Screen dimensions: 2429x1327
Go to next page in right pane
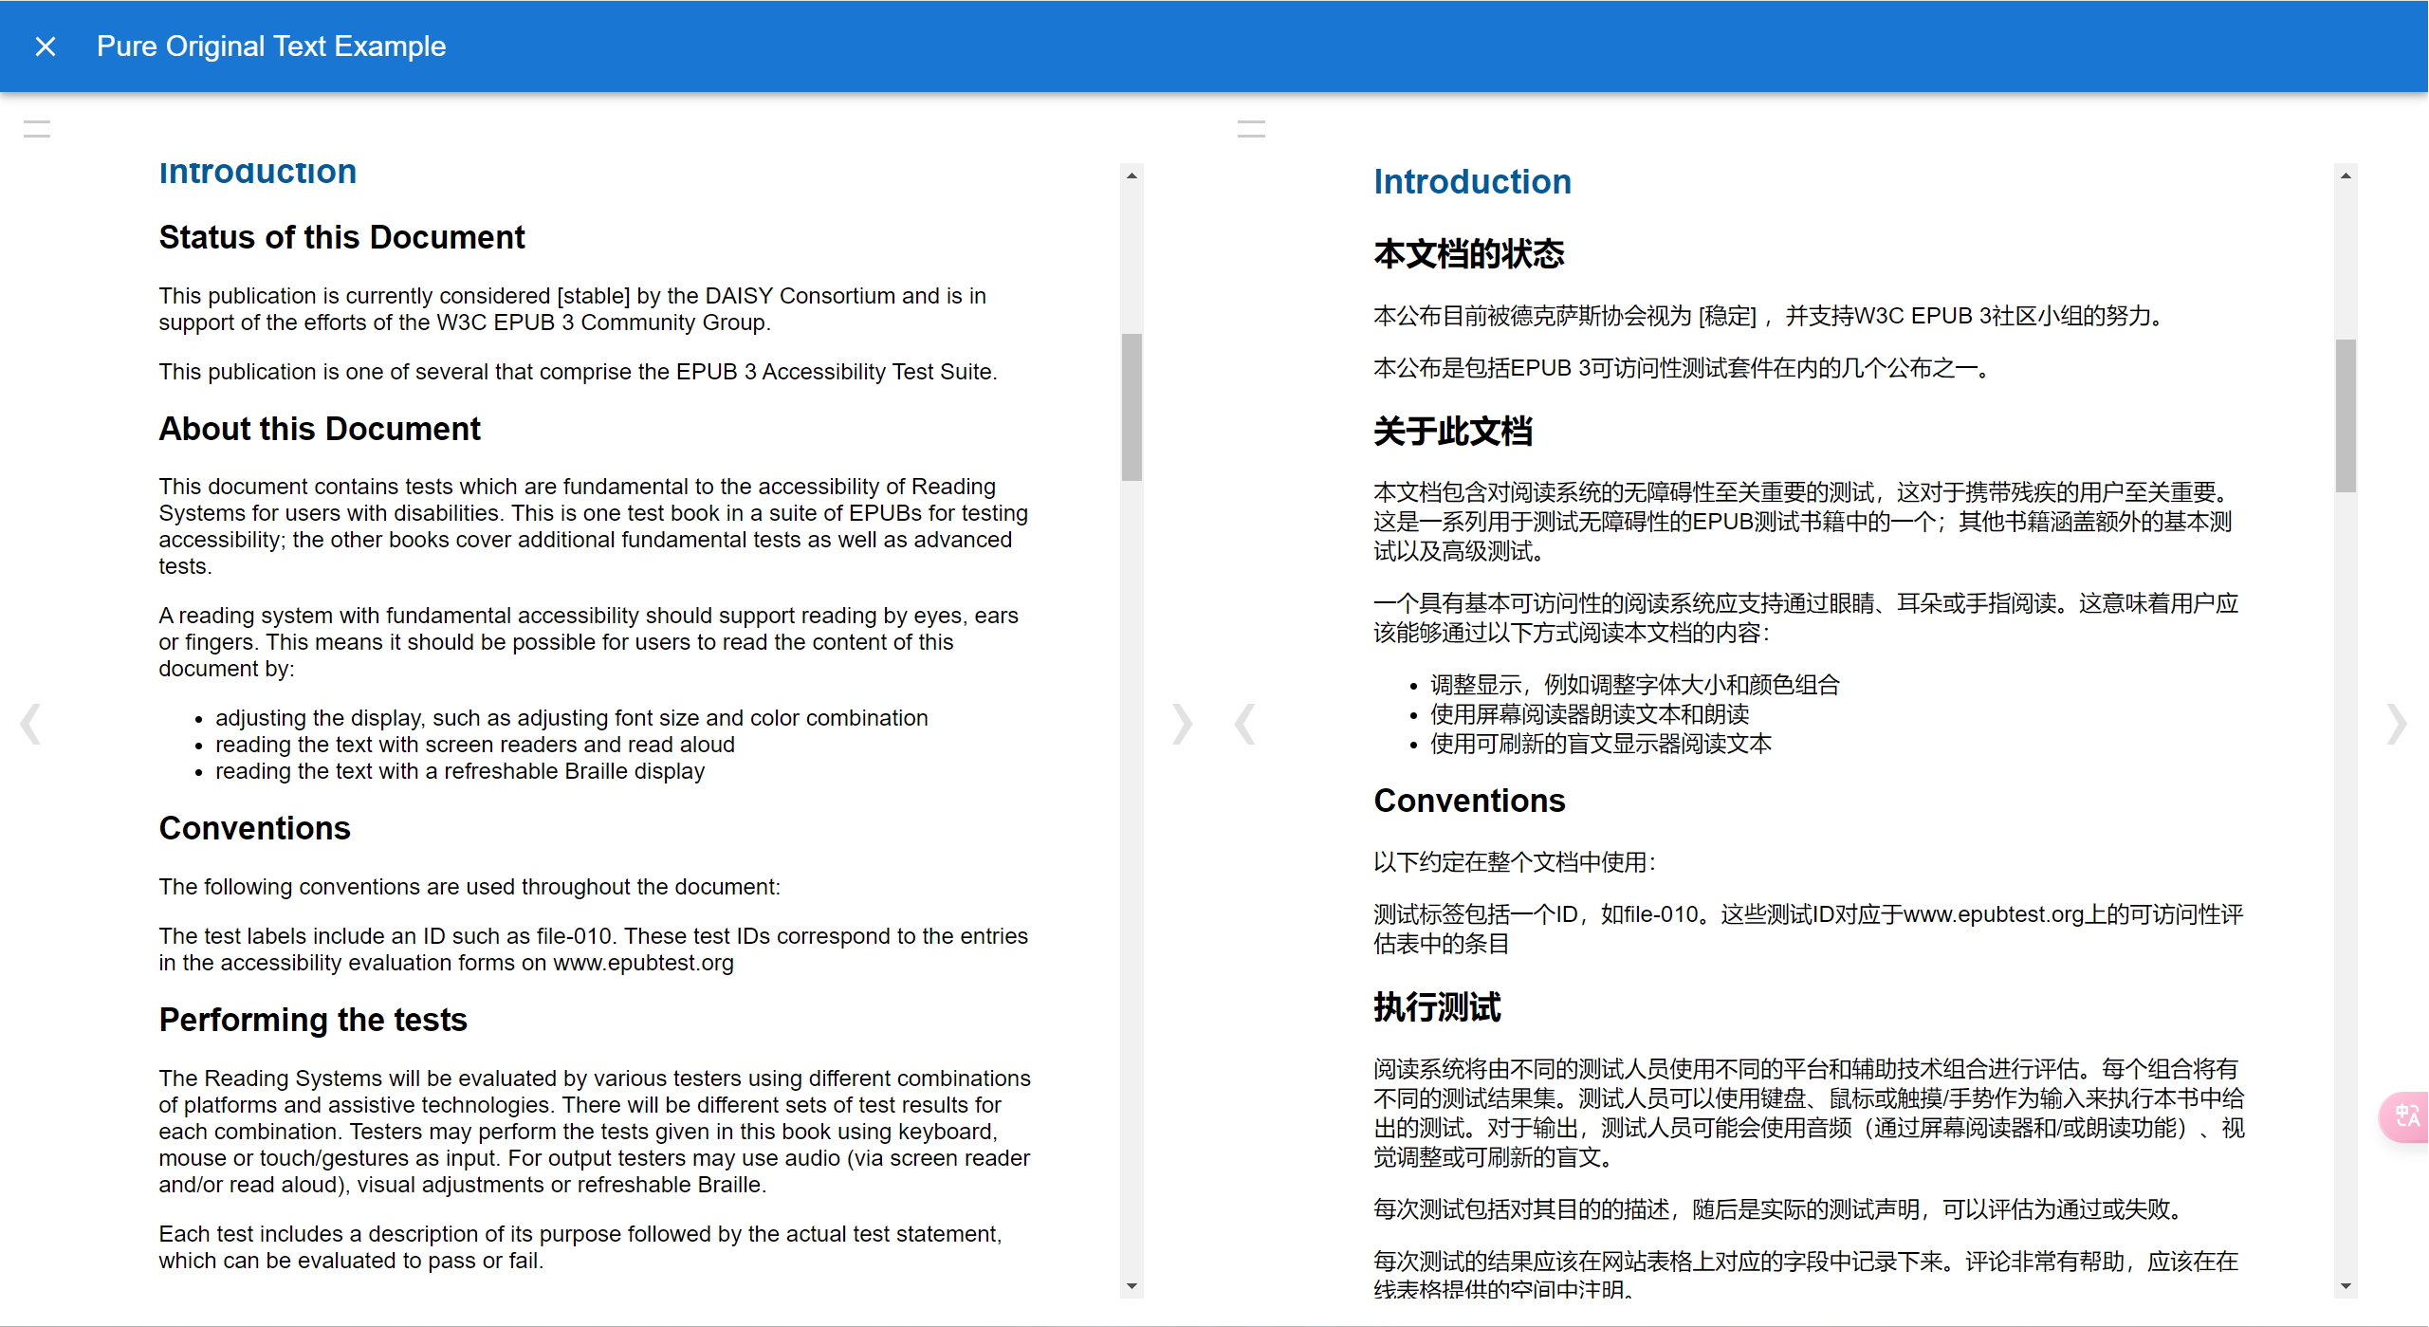pos(2396,725)
